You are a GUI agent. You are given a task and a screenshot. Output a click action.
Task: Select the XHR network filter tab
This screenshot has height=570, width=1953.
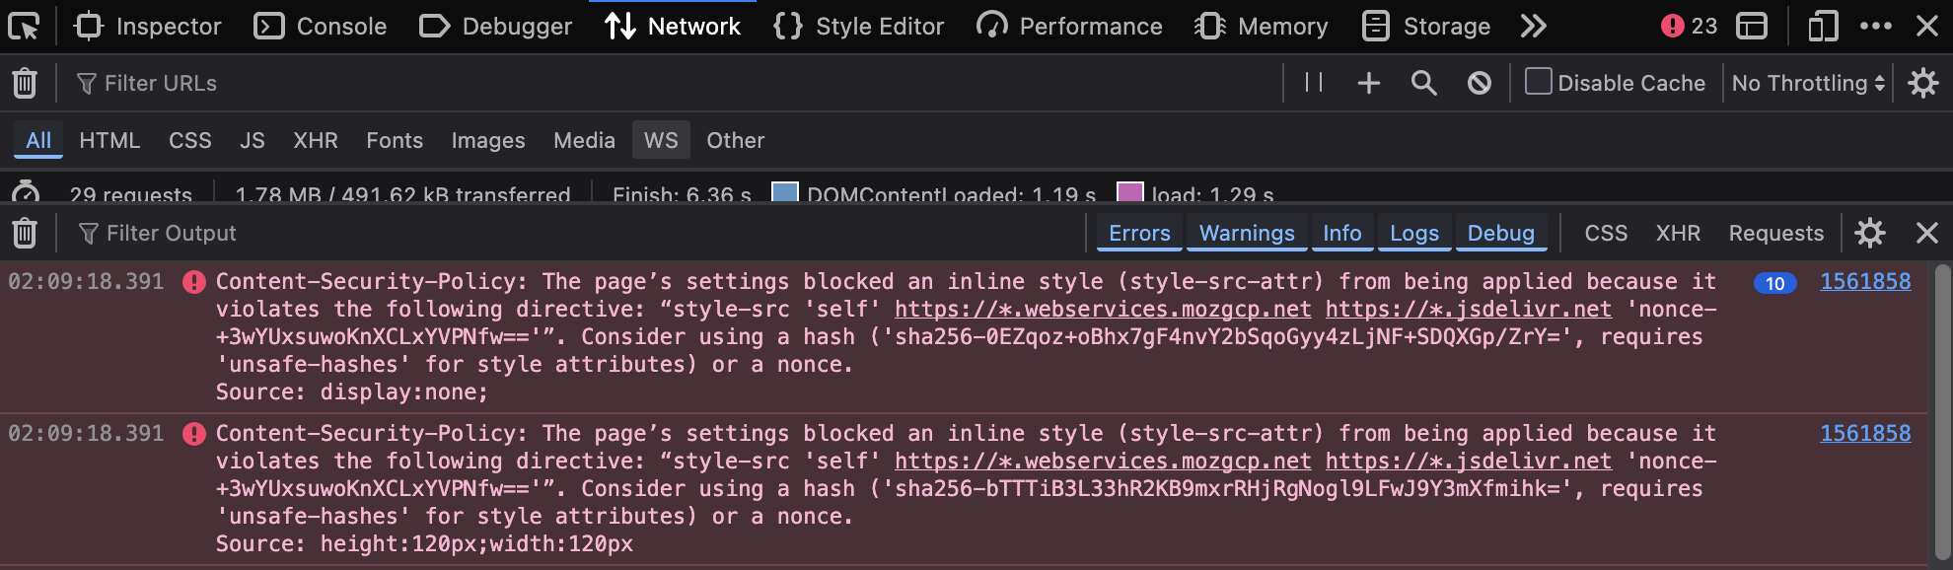316,141
